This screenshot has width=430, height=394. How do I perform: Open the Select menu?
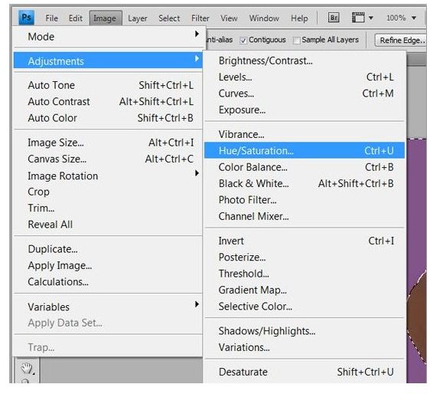click(x=169, y=18)
